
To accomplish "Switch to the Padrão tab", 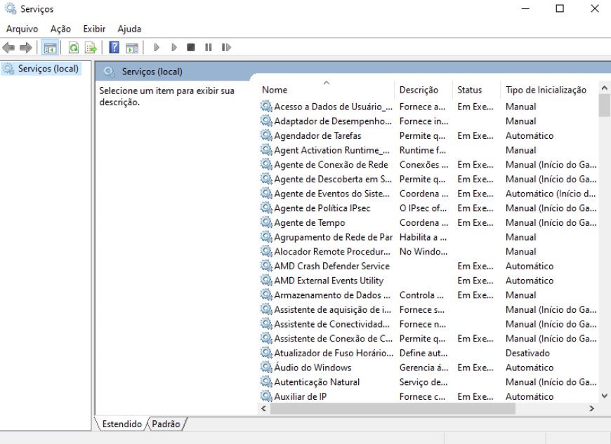I will click(166, 424).
